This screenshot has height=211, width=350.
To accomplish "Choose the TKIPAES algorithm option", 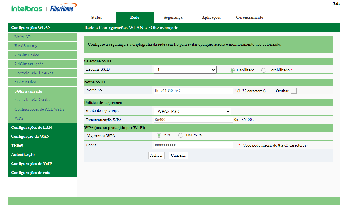I will click(181, 135).
